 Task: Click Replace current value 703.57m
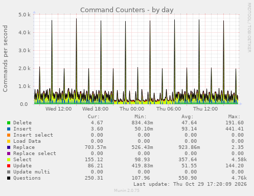96,147
